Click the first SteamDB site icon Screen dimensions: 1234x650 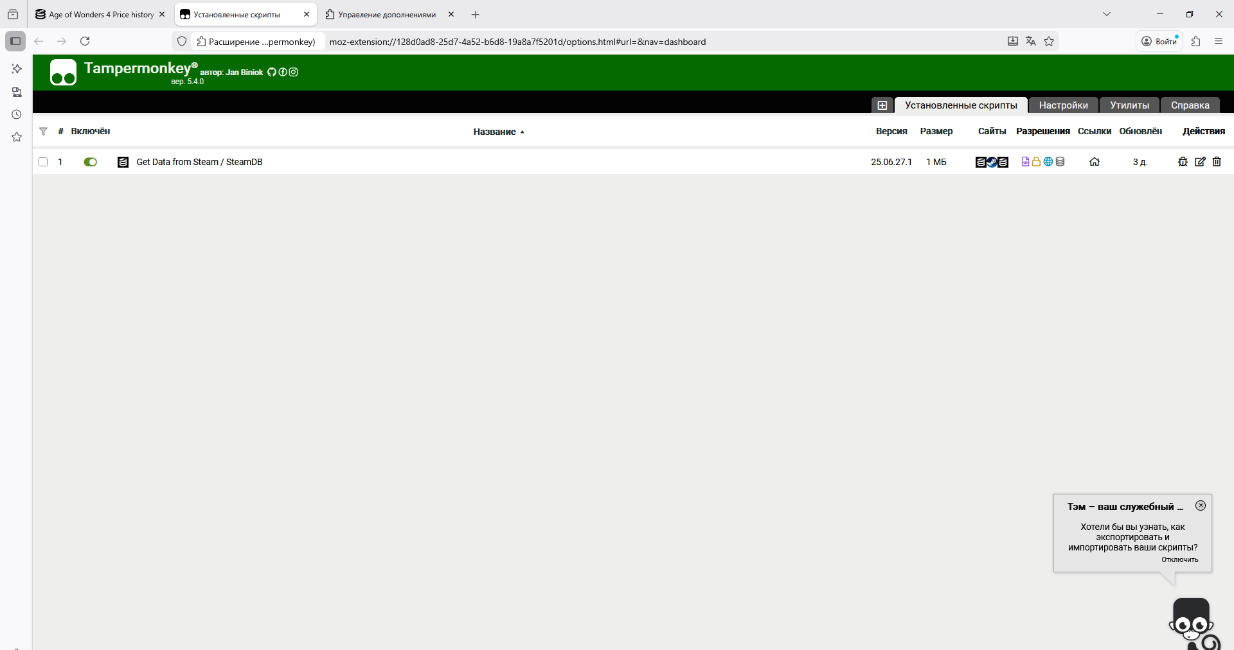[x=981, y=162]
